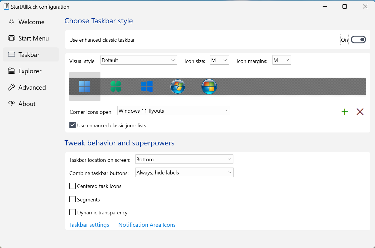Choose the glossy Vista orb start icon
The image size is (375, 248).
click(209, 86)
